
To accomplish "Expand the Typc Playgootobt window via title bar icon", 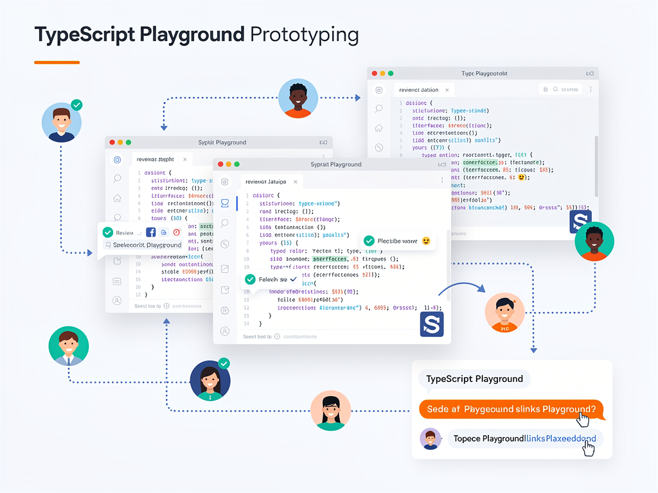I will (x=590, y=73).
